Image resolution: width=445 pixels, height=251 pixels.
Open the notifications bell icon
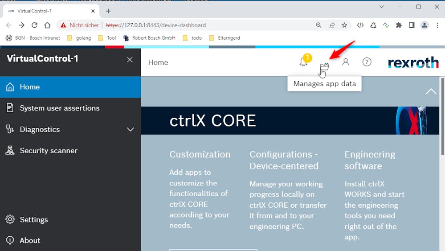coord(303,62)
